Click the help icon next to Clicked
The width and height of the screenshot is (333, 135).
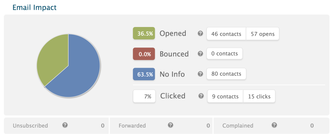click(201, 96)
